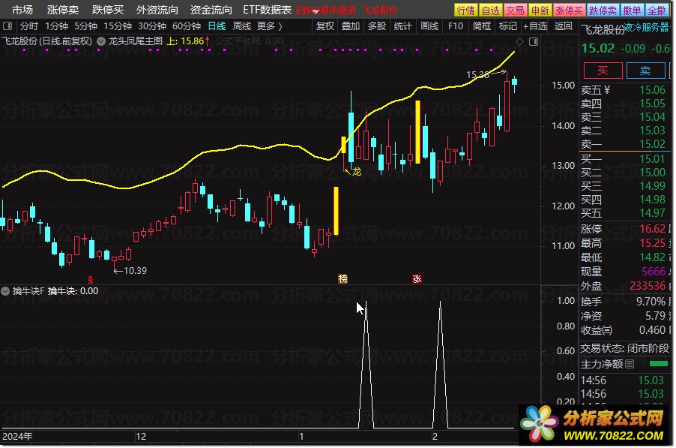Open the 主力净额 detail icon
This screenshot has height=448, width=676.
630,364
